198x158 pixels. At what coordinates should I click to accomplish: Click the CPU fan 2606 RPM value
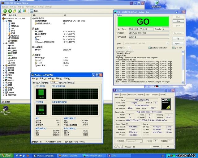point(67,50)
